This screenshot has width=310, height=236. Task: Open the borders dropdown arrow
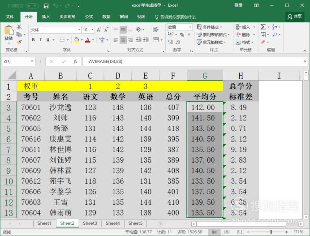click(68, 40)
